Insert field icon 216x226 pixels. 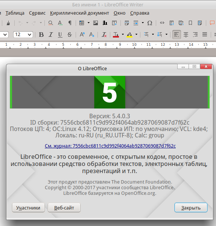pos(136,23)
